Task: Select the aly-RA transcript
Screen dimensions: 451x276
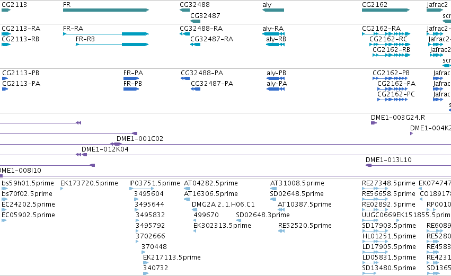Action: click(x=273, y=34)
